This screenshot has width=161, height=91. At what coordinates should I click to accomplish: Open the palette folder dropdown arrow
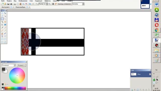click(8, 84)
